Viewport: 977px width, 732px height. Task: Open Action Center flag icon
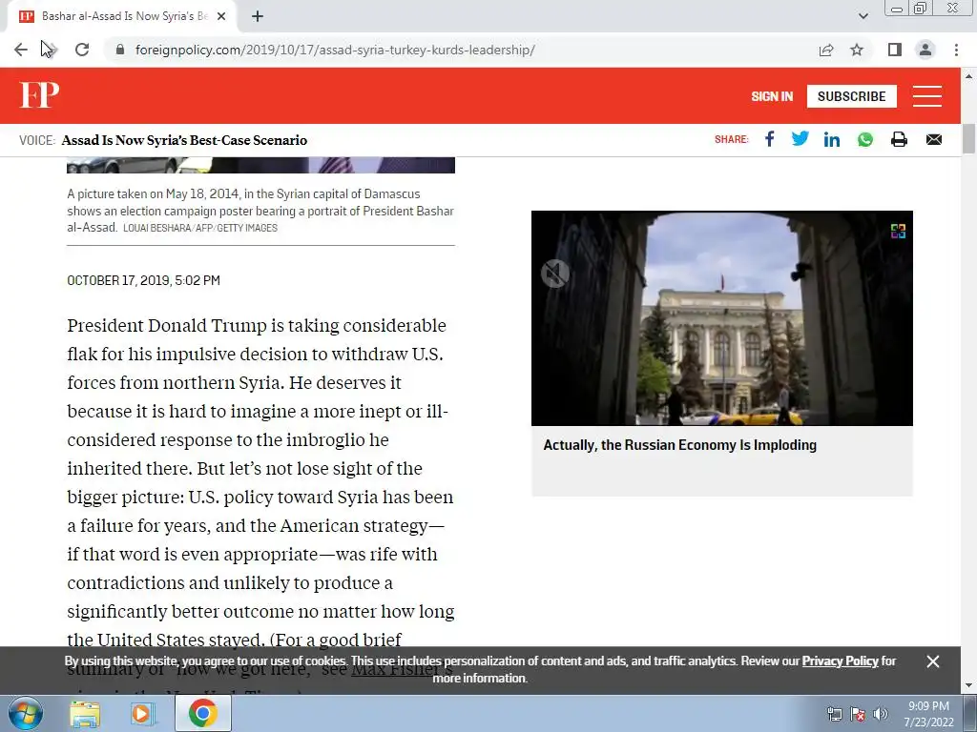coord(858,714)
